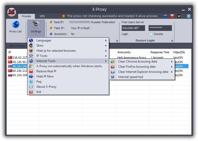Image resolution: width=198 pixels, height=141 pixels.
Task: Sort by the Anonymity column header
Action: pyautogui.click(x=132, y=52)
